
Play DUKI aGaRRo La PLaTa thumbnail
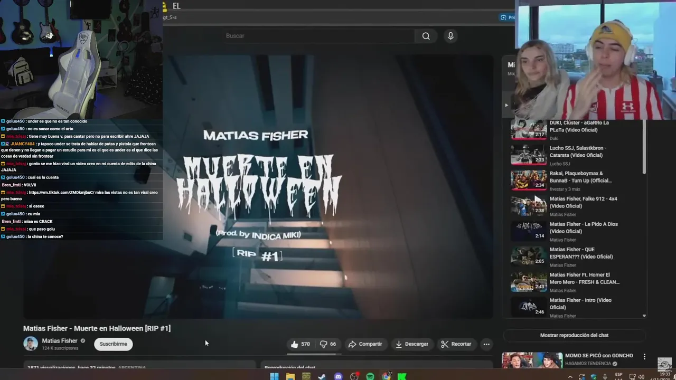(529, 130)
